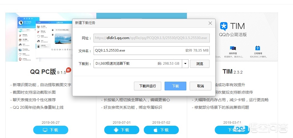Close the 新建下载任务 dialog

tap(210, 23)
